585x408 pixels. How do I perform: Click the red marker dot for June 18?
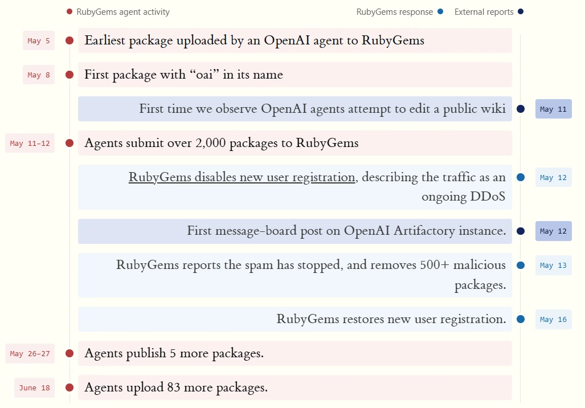tap(69, 387)
